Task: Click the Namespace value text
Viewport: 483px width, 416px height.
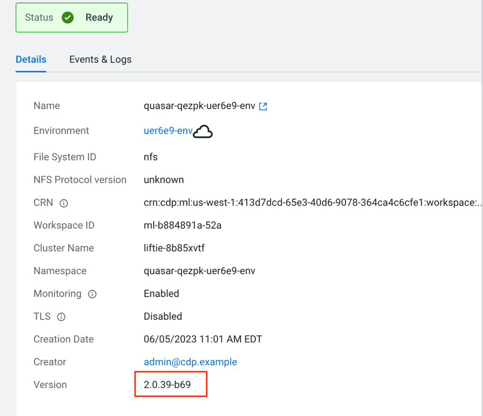Action: [199, 271]
